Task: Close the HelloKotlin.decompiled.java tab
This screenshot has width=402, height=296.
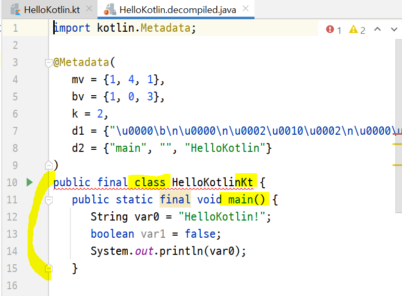Action: click(246, 9)
